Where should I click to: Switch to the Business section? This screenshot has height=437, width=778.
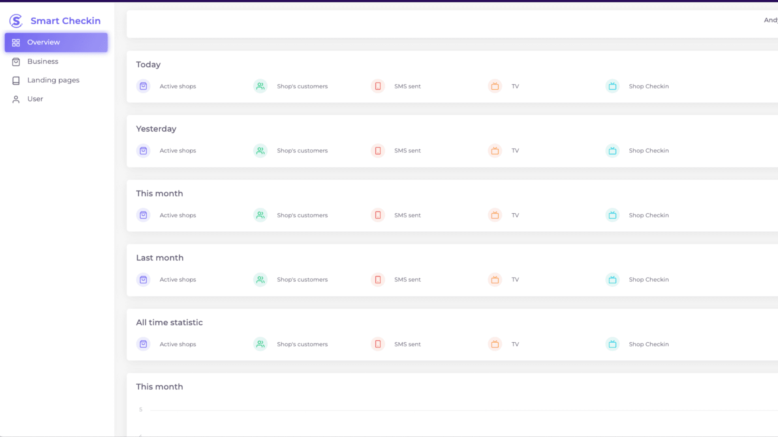[43, 62]
